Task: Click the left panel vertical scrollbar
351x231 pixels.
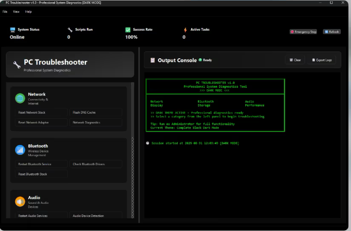Action: click(x=133, y=175)
